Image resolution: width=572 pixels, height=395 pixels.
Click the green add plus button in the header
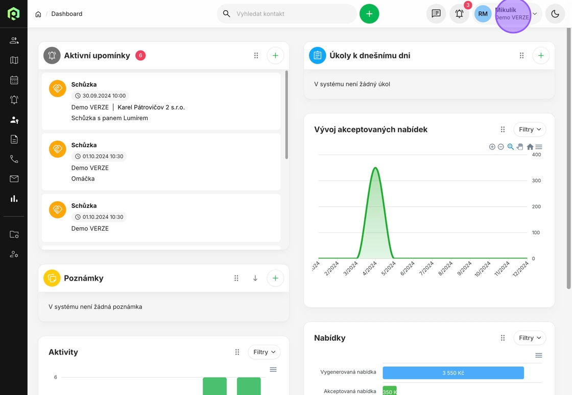point(369,14)
